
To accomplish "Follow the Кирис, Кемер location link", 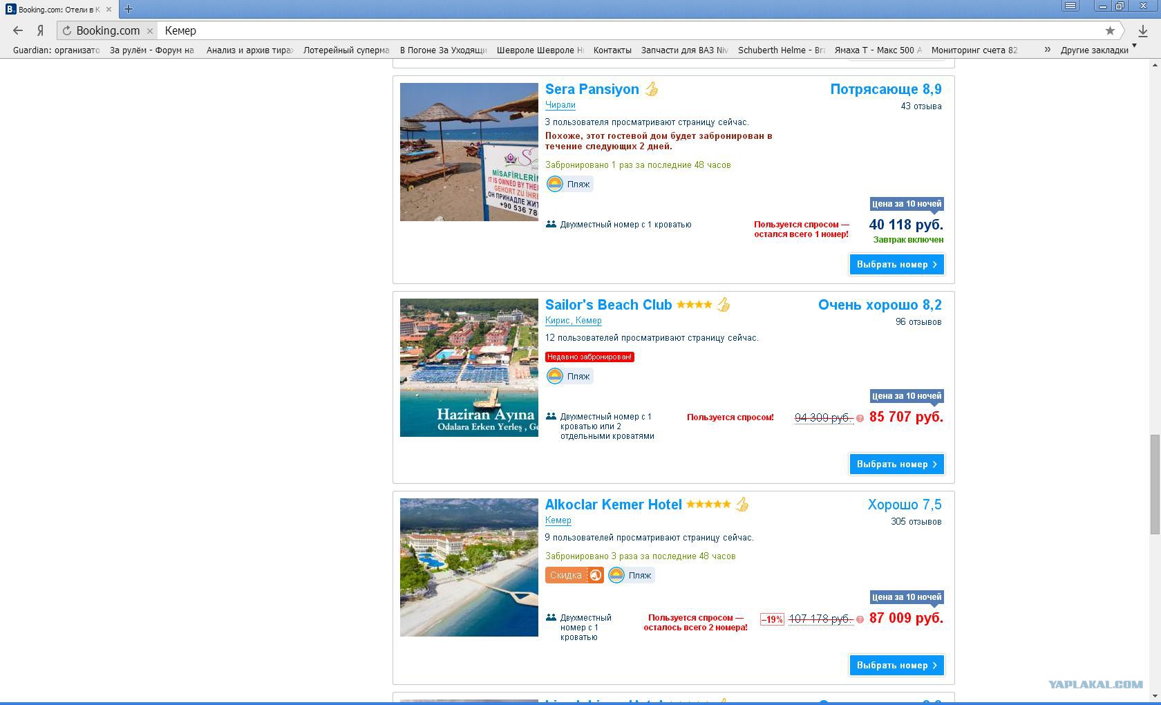I will coord(573,321).
